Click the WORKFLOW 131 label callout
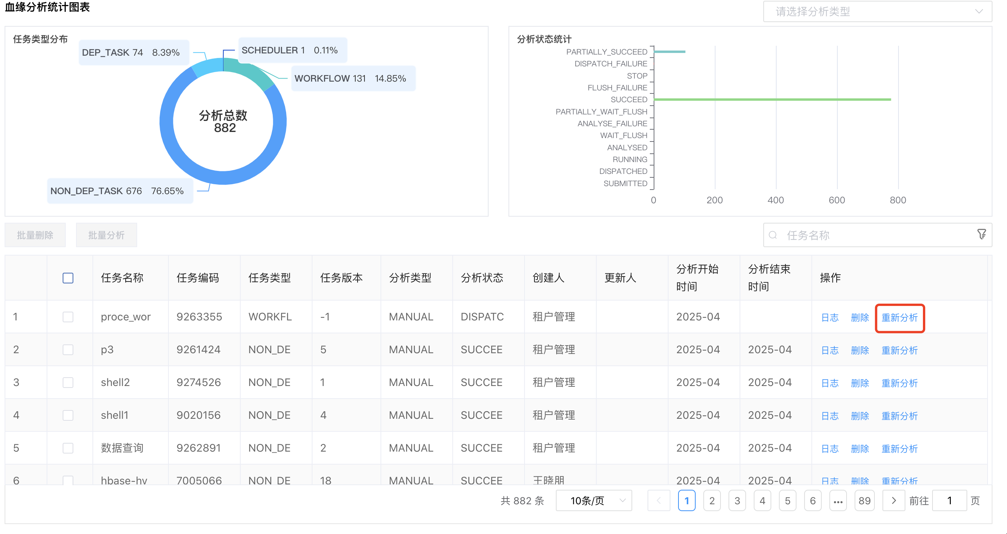Image resolution: width=1007 pixels, height=534 pixels. (x=350, y=78)
